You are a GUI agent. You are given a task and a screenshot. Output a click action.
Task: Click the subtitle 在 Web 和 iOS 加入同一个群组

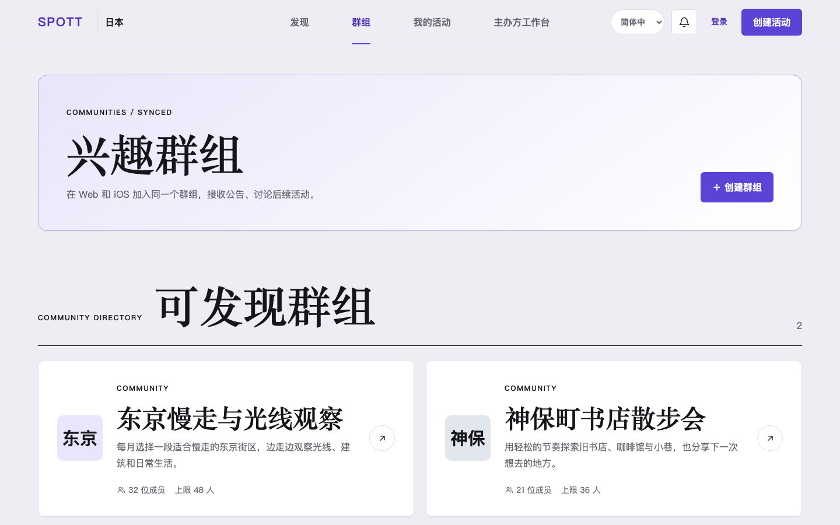192,194
